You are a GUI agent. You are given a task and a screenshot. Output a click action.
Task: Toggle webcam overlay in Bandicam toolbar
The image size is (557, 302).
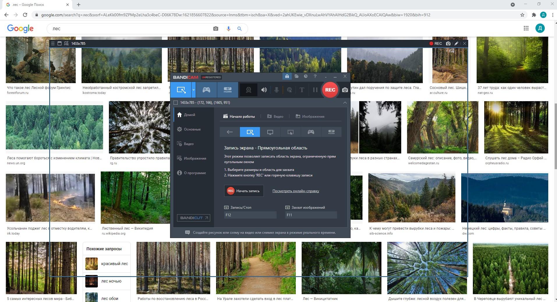[x=248, y=90]
